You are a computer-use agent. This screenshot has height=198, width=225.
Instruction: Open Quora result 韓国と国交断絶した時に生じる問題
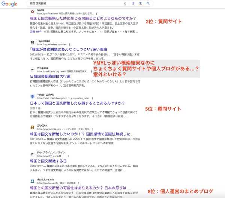point(83,18)
